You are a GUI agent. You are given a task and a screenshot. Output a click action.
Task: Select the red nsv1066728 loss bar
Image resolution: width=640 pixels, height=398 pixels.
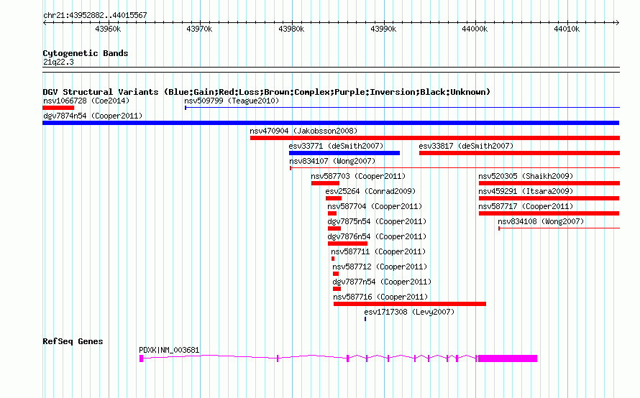[58, 108]
